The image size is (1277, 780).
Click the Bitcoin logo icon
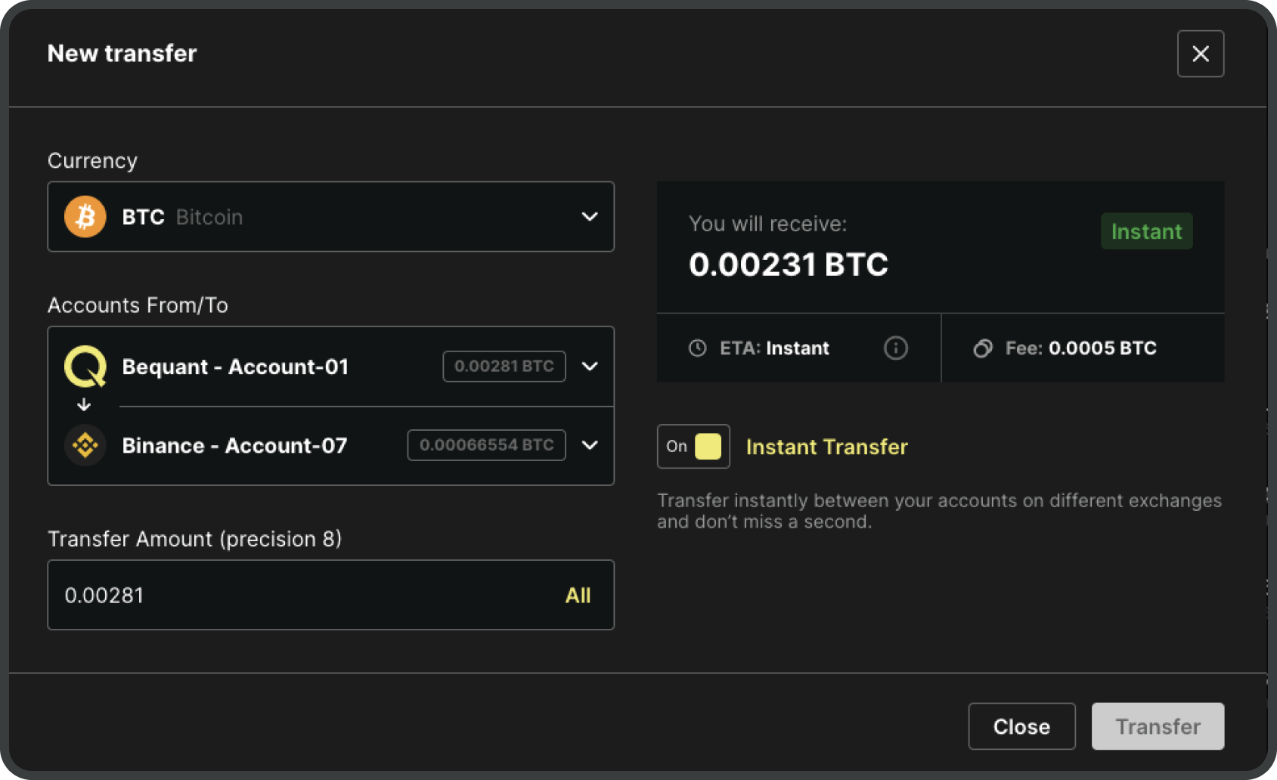[85, 217]
